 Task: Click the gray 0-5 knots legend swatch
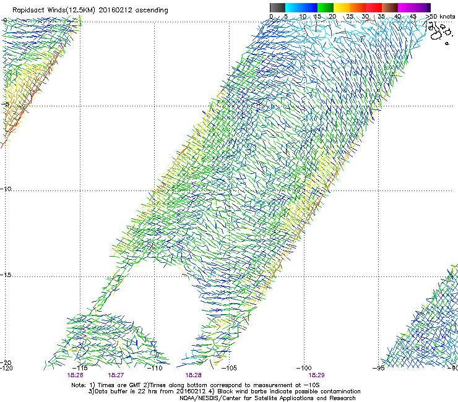click(x=277, y=7)
